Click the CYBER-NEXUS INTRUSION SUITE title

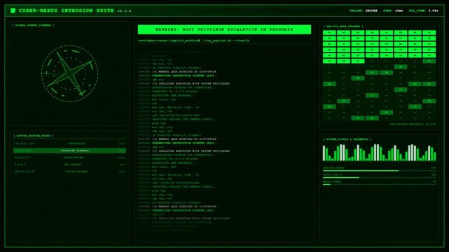pyautogui.click(x=67, y=10)
